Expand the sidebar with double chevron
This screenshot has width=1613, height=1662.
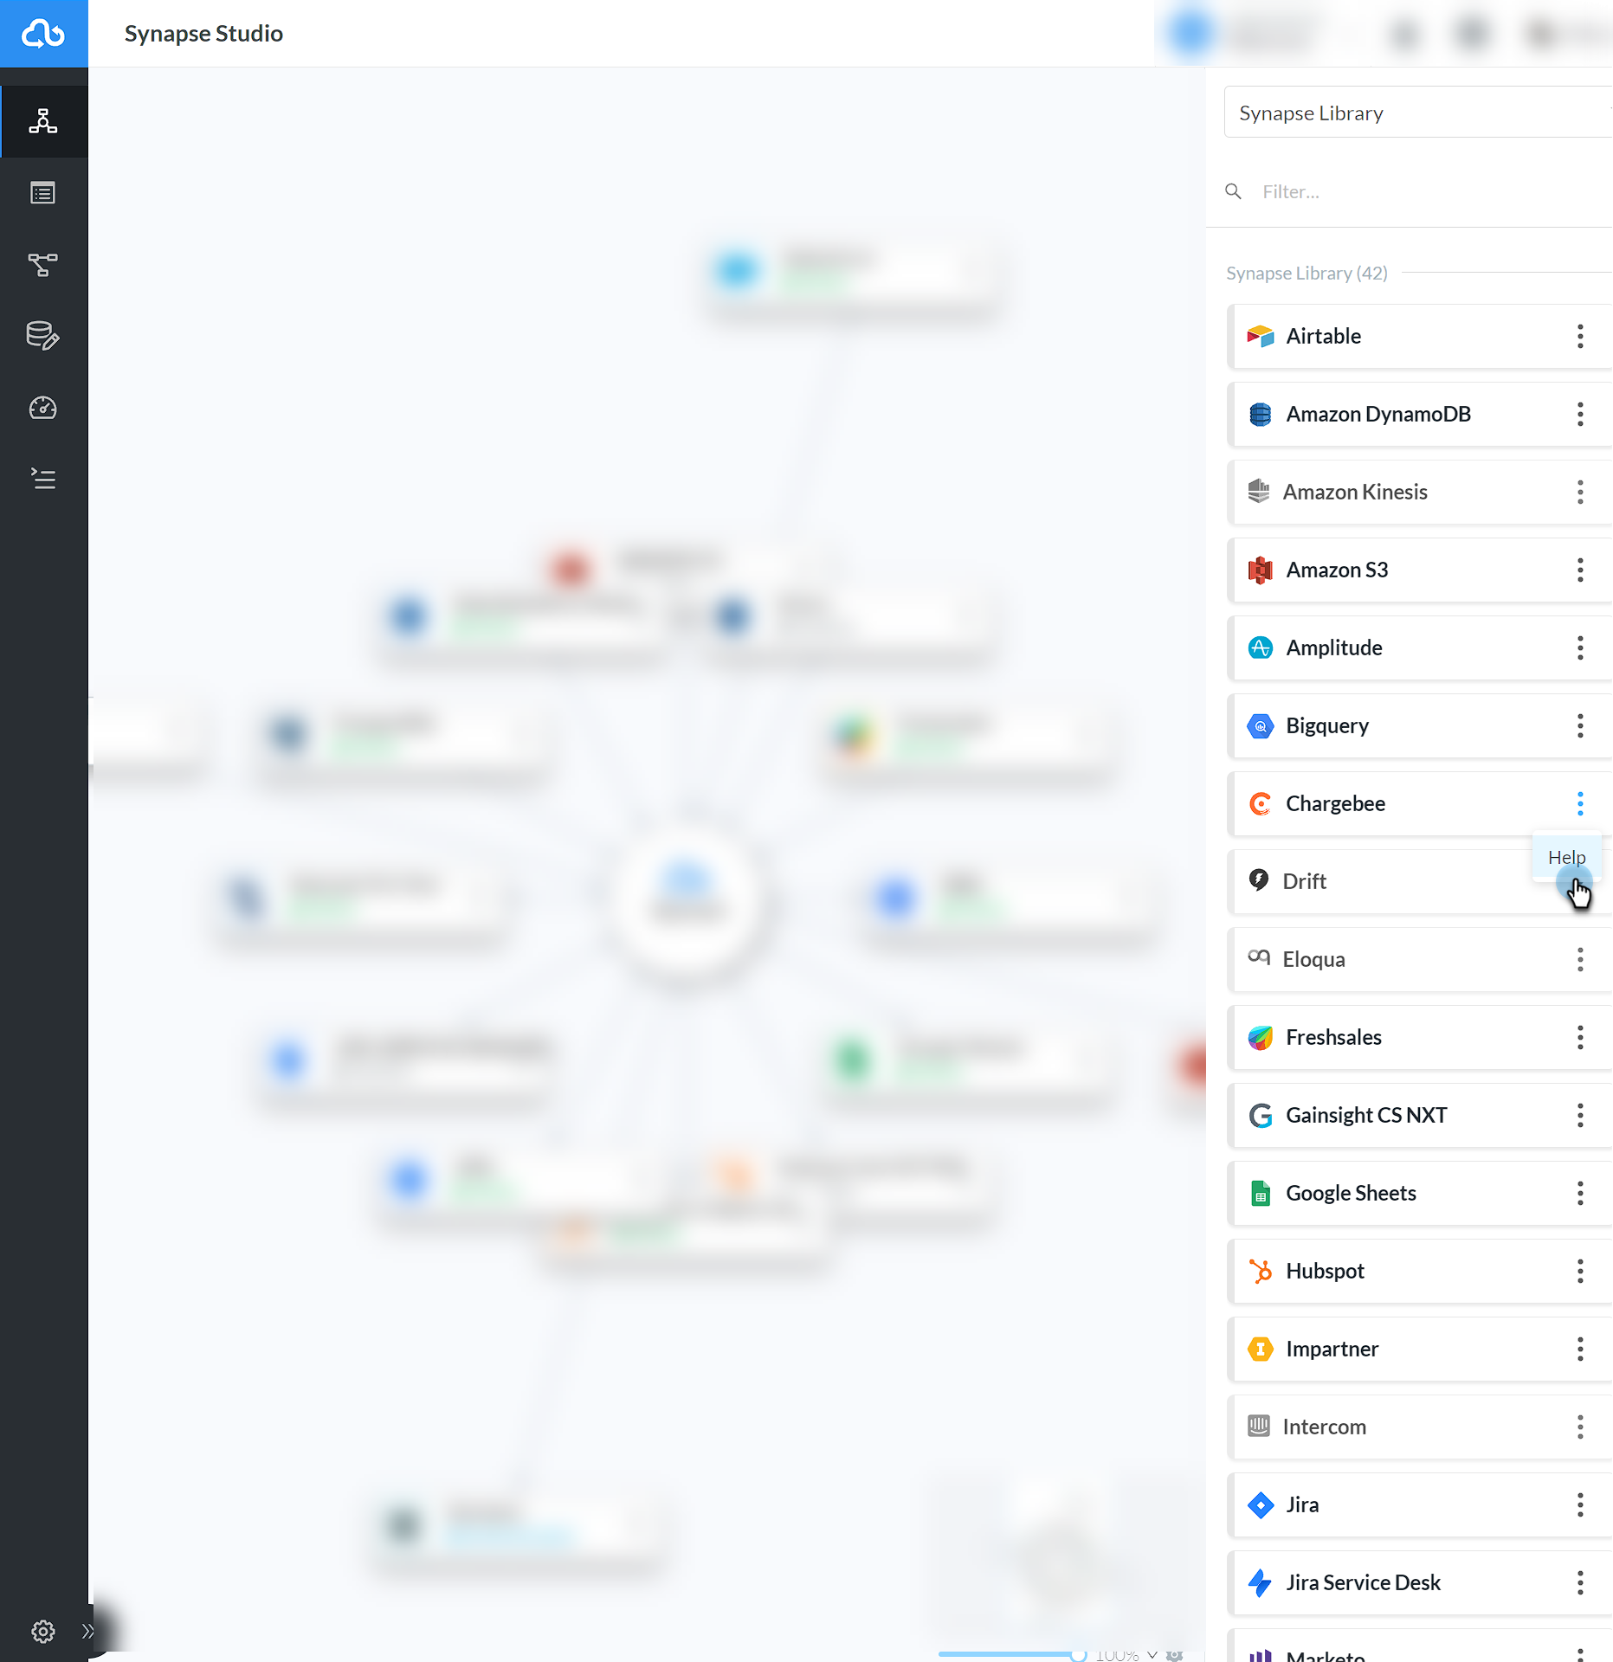[87, 1632]
